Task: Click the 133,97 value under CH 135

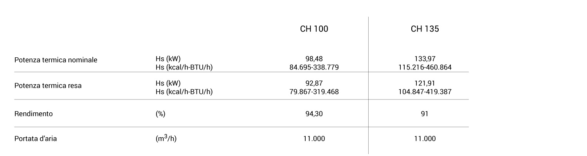Action: tap(425, 59)
